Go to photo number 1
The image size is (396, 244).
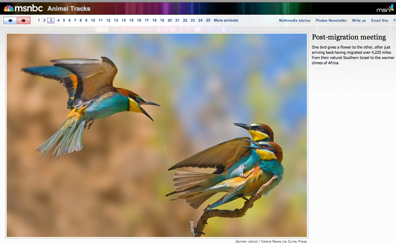click(x=39, y=21)
